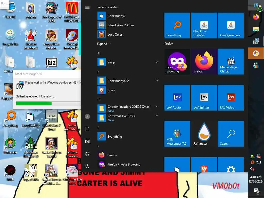Launch Super Hilda desktop shortcut
The image size is (264, 198).
pos(31,173)
